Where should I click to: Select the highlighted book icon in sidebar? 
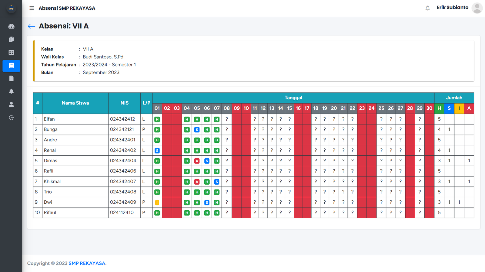[11, 66]
